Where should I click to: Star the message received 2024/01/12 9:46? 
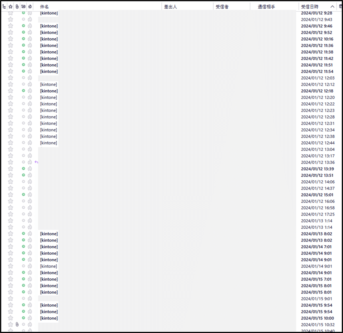(11, 26)
